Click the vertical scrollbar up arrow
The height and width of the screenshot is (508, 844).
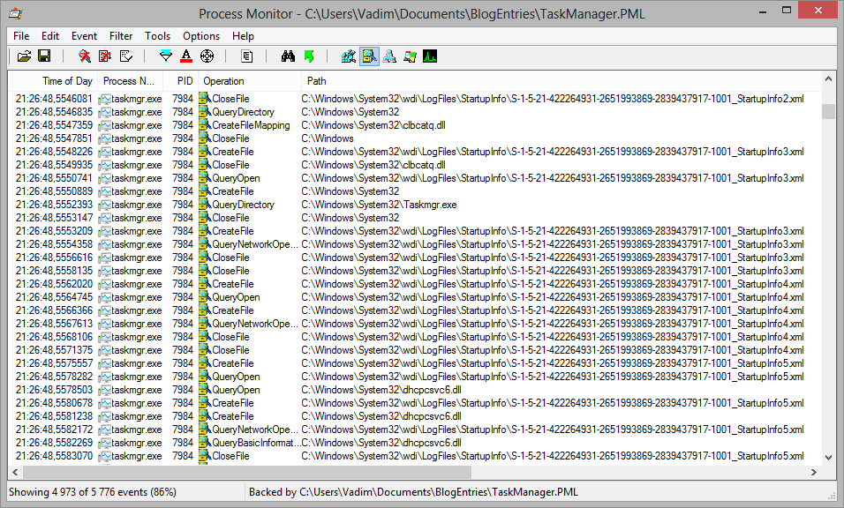click(x=828, y=79)
